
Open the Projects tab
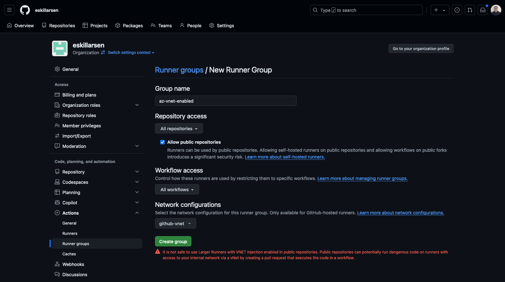[x=95, y=25]
